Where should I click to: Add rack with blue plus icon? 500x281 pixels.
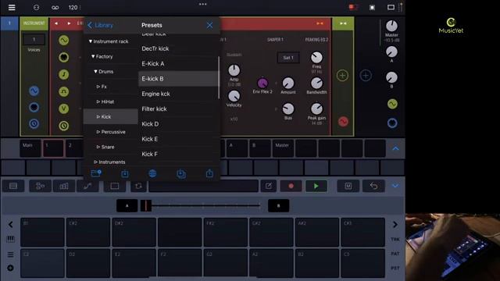366,76
